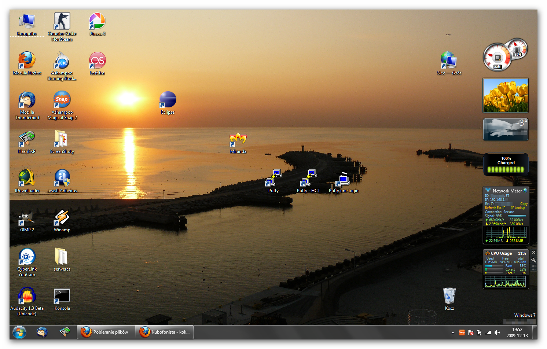
Task: Click the tulips slideshow gadget thumbnail
Action: click(x=505, y=95)
